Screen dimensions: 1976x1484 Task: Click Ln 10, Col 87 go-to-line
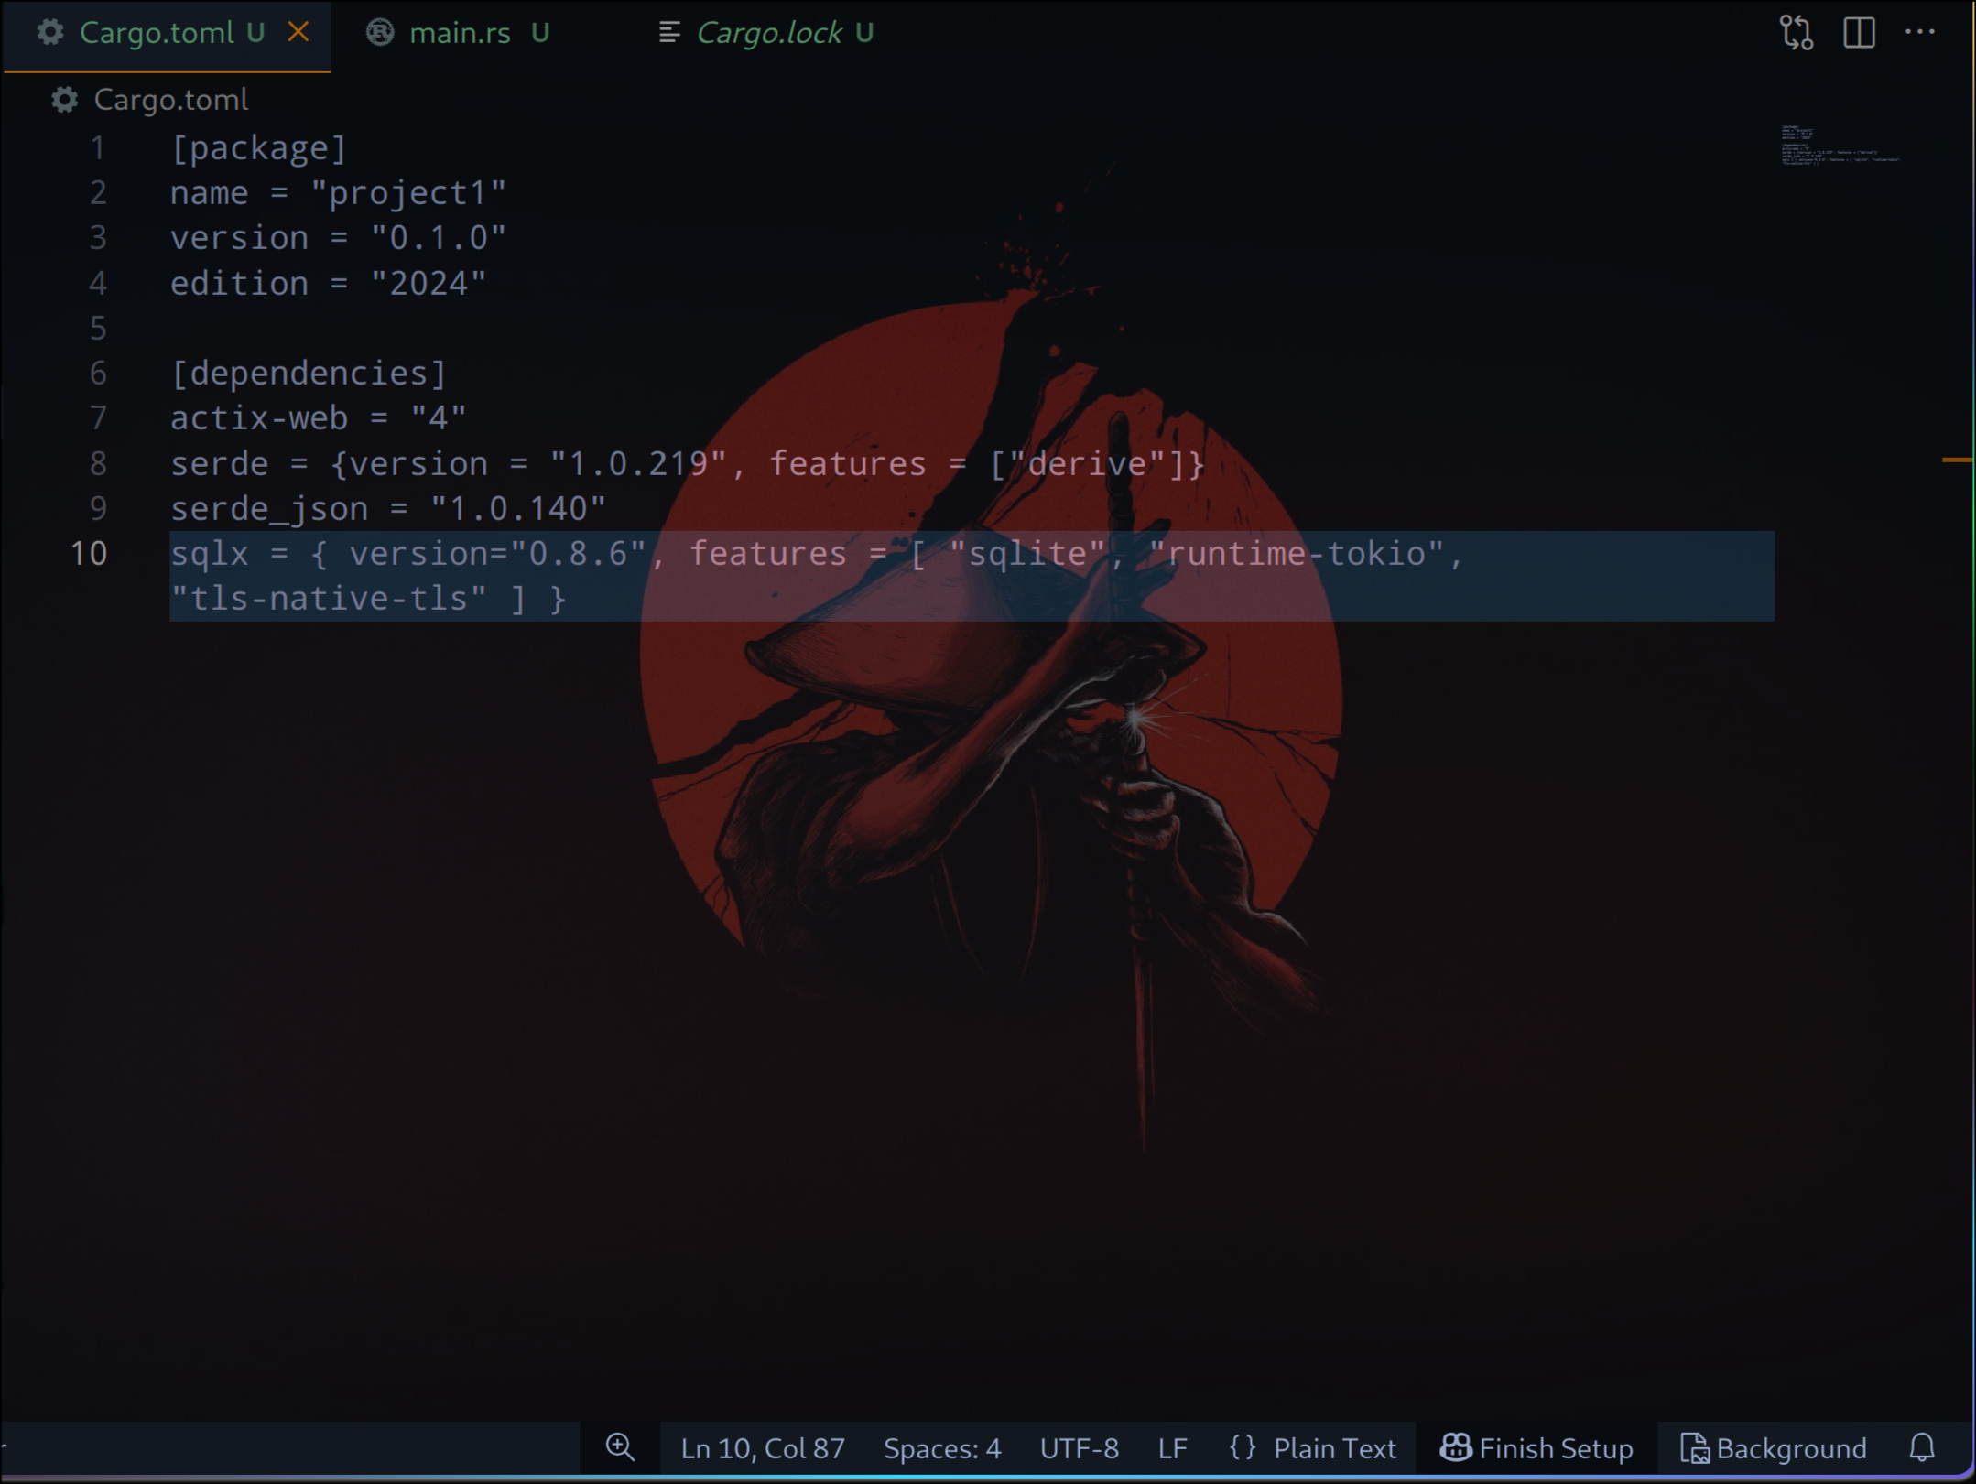[x=762, y=1447]
